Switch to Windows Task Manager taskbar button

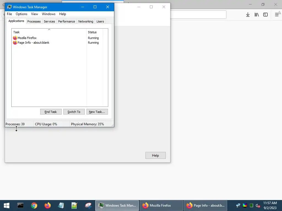coord(117,206)
